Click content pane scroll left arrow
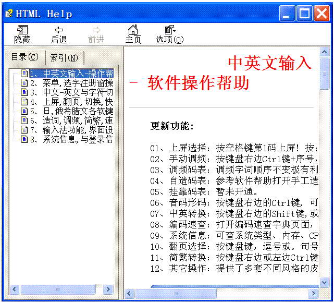Screen dimensions: 334x302 [x=129, y=293]
